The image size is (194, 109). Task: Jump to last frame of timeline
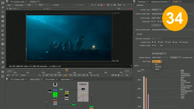(84, 75)
